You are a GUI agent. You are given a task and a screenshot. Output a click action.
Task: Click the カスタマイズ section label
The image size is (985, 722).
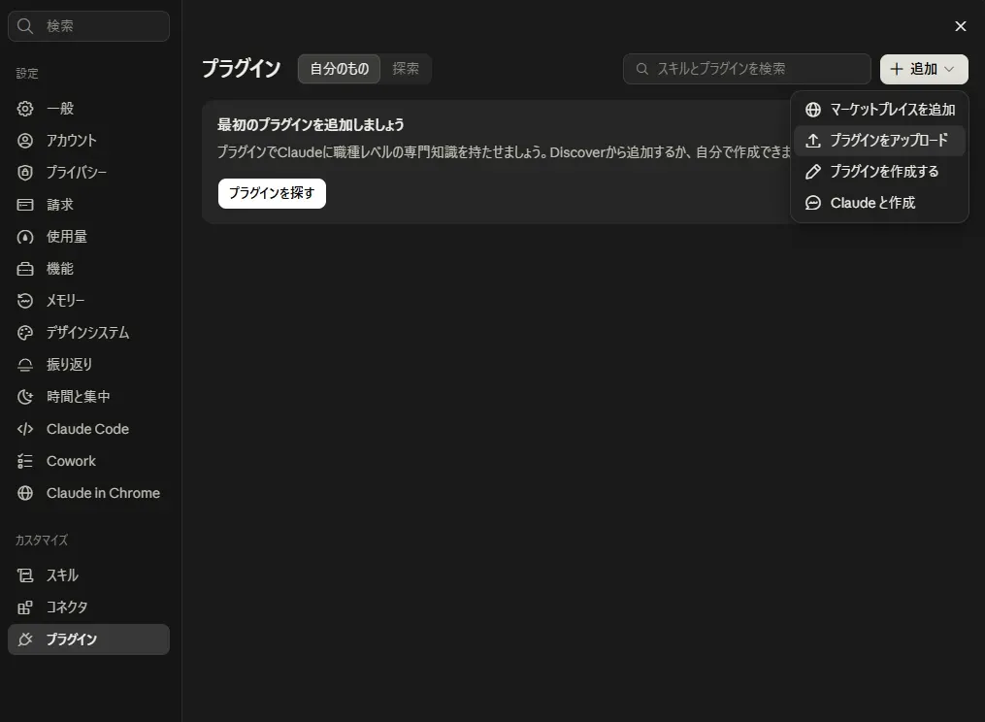42,541
